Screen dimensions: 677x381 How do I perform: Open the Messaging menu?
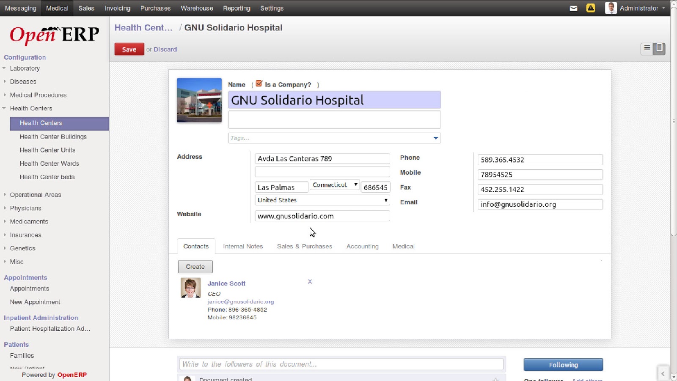[20, 8]
